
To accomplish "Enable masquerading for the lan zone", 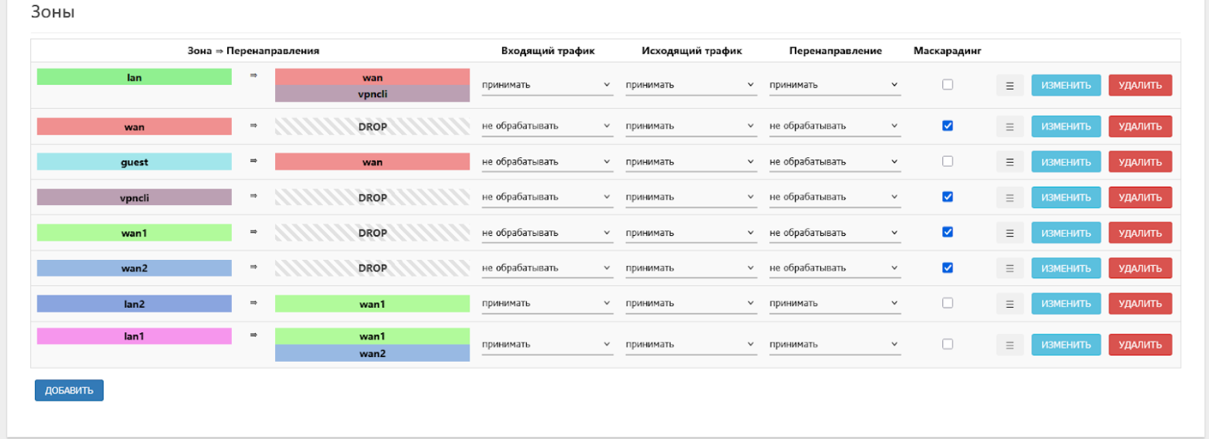I will (947, 85).
